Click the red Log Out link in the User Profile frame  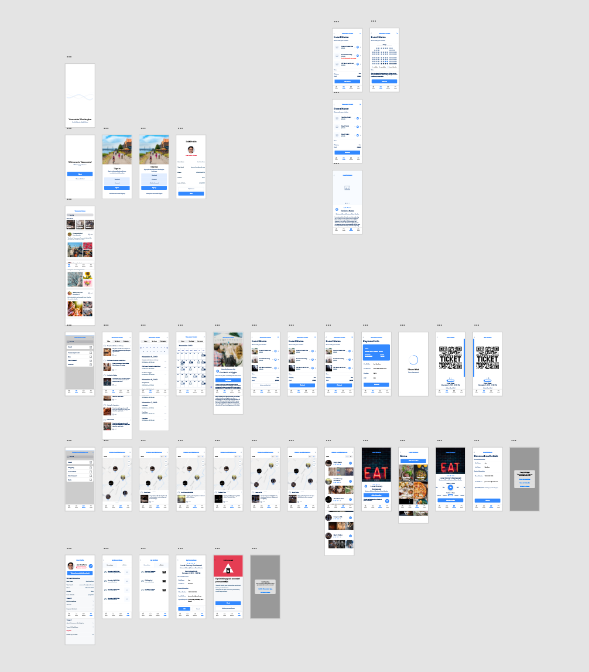click(69, 631)
